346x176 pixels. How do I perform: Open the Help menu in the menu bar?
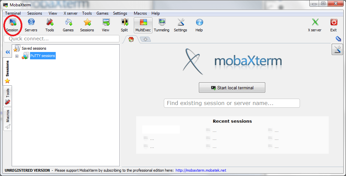155,13
